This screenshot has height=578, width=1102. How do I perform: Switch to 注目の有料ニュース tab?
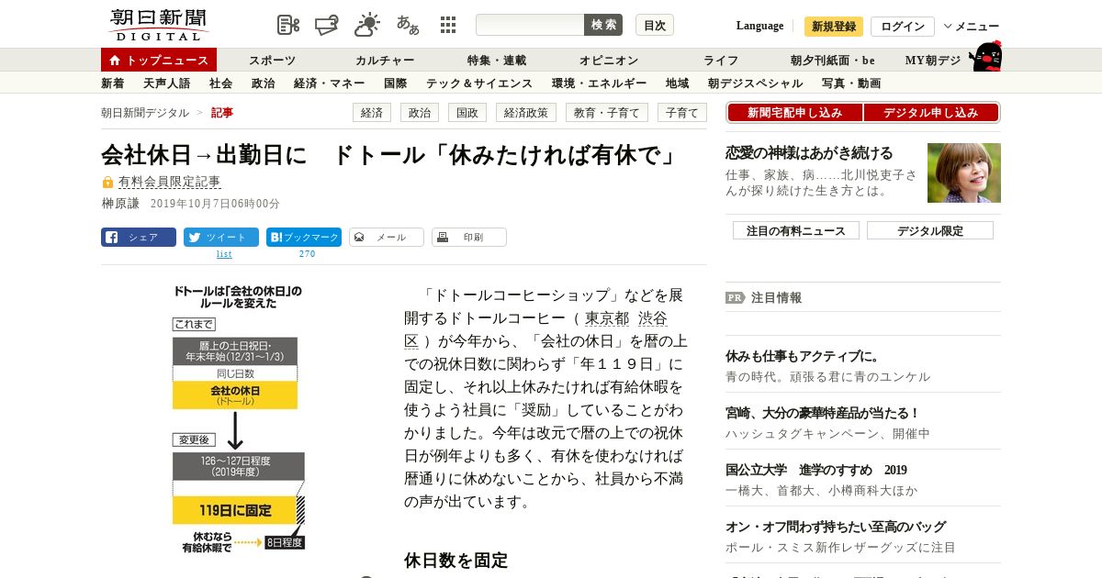point(796,230)
